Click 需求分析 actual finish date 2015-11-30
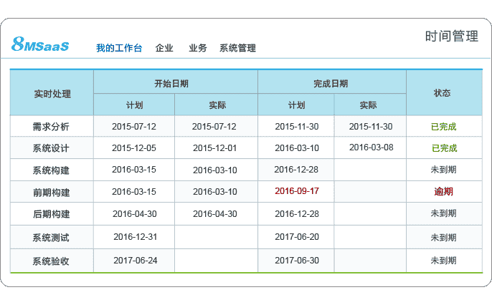The height and width of the screenshot is (305, 492). (371, 127)
